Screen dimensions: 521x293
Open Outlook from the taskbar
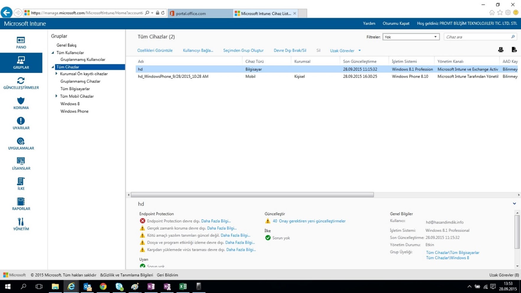pos(87,287)
